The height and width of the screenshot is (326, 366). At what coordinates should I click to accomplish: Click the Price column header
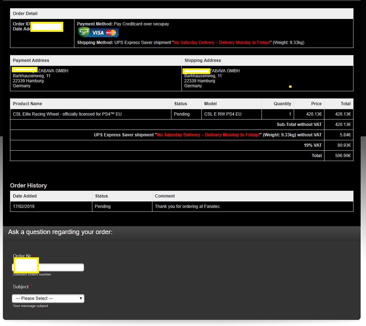click(316, 104)
